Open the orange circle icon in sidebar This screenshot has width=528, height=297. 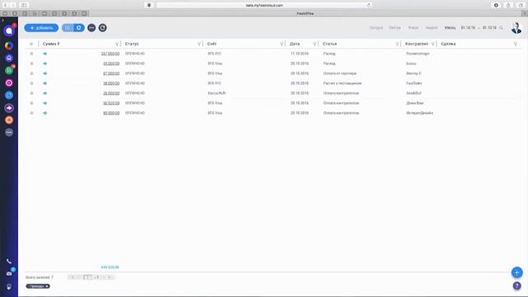[x=9, y=120]
